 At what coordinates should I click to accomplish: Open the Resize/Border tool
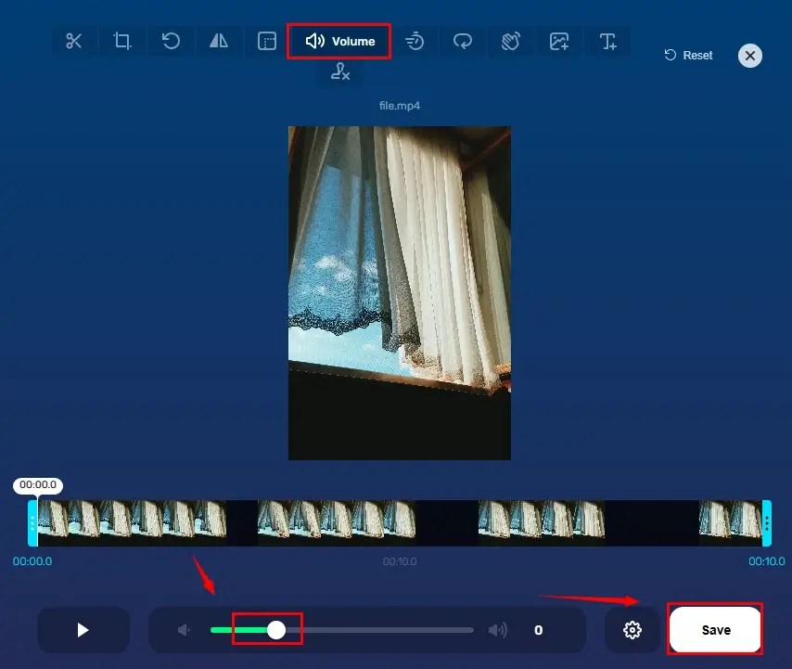coord(267,41)
